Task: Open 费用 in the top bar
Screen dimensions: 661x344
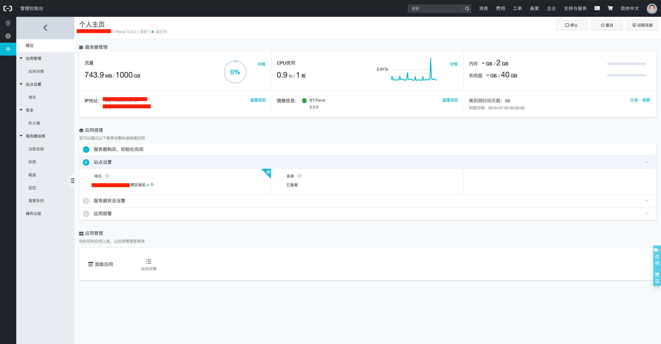Action: [x=500, y=9]
